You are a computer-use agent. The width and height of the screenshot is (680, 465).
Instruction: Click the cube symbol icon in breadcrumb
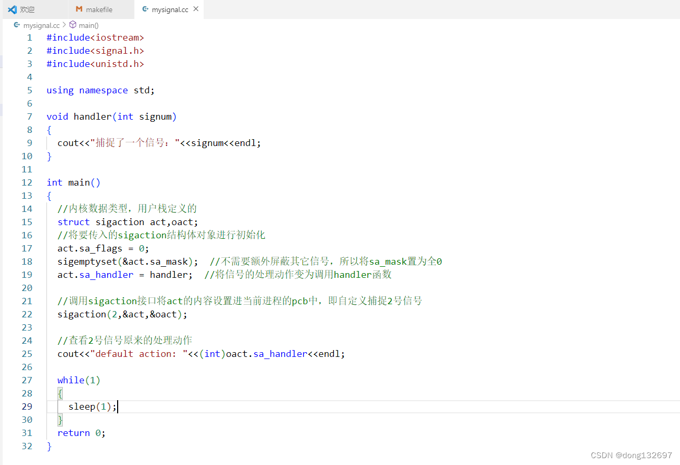tap(73, 25)
